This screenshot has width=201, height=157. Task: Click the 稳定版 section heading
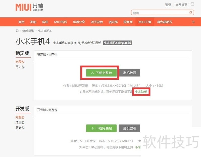point(22,53)
